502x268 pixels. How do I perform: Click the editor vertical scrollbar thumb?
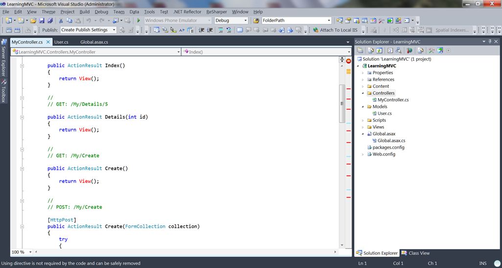click(x=342, y=103)
